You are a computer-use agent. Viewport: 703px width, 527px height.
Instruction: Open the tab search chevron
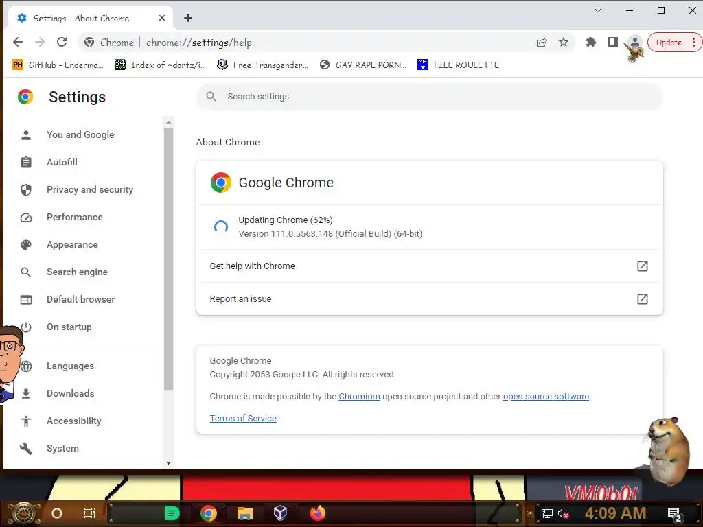(598, 10)
